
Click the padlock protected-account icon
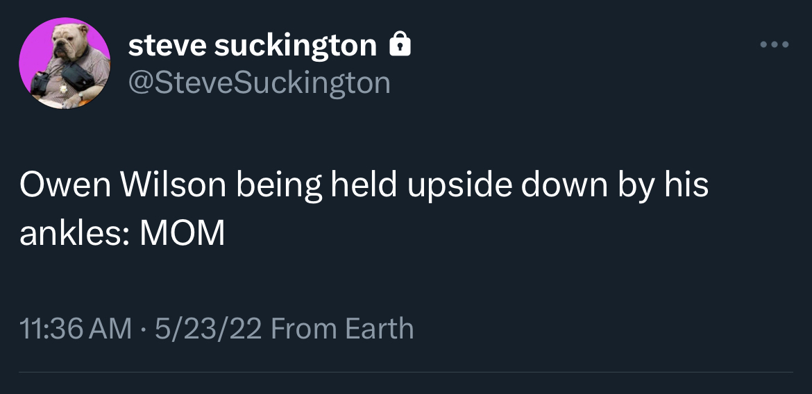pyautogui.click(x=400, y=46)
